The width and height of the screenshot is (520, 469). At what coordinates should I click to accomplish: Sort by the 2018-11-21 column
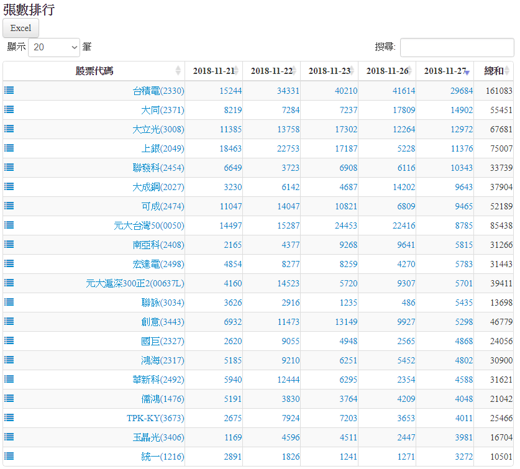pos(214,71)
